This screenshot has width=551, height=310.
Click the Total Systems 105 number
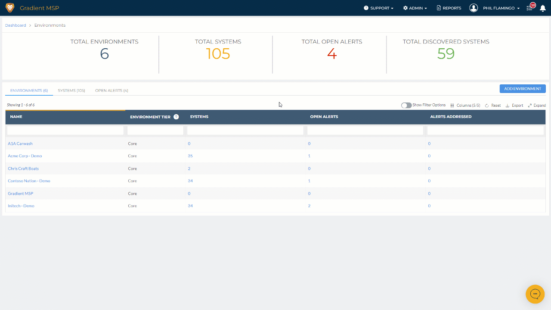point(218,54)
